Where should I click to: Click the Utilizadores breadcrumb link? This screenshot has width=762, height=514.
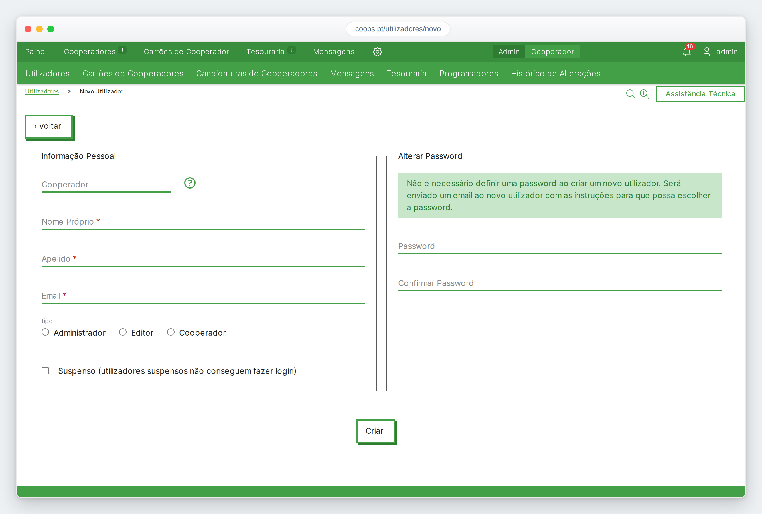42,91
